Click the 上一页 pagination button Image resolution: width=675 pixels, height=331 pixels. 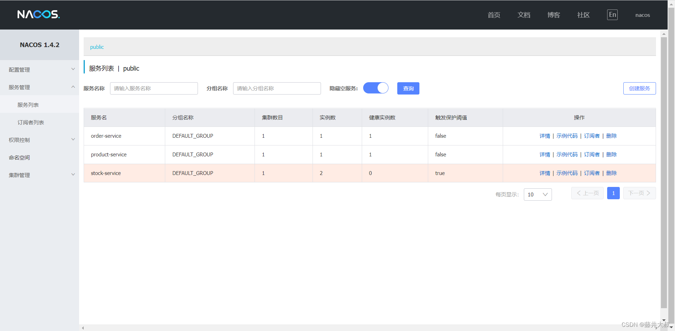(x=587, y=193)
